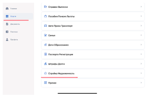
Task: Open the Стройка Недвижимость category row
Action: (93, 73)
